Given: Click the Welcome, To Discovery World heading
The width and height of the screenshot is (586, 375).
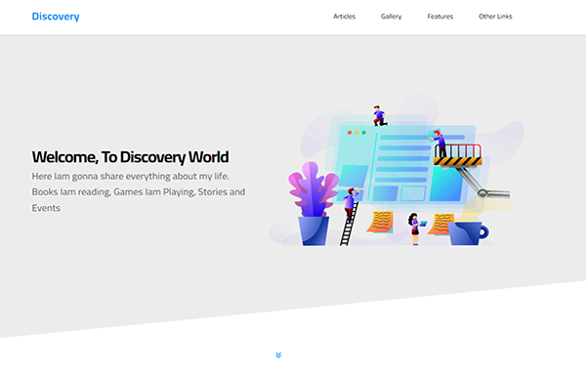Looking at the screenshot, I should point(130,157).
